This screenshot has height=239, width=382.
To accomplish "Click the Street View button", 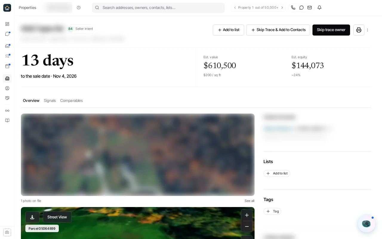I will [x=57, y=217].
